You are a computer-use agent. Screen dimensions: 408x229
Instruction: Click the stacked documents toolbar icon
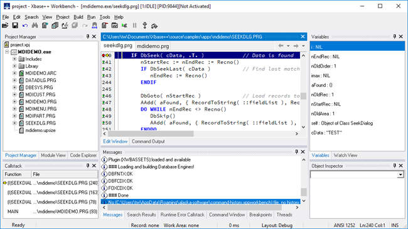coord(55,26)
